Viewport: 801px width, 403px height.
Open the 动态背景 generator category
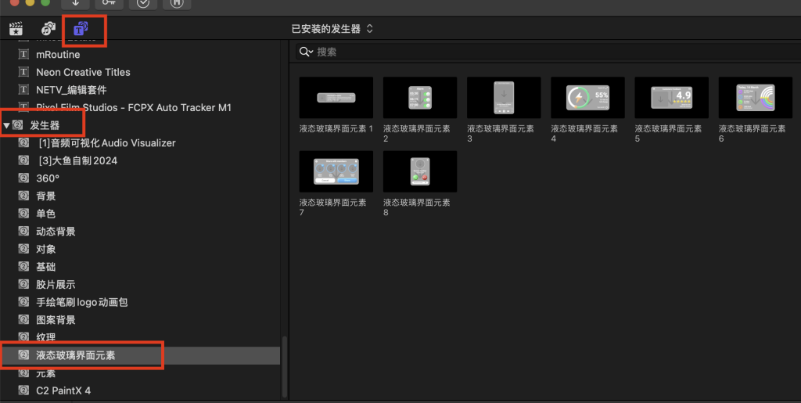click(56, 232)
